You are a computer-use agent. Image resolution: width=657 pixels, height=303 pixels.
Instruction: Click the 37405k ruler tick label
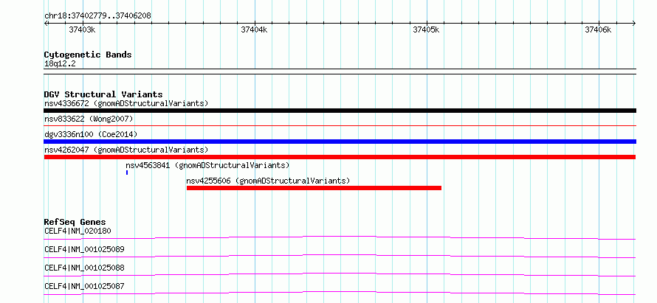tap(426, 29)
